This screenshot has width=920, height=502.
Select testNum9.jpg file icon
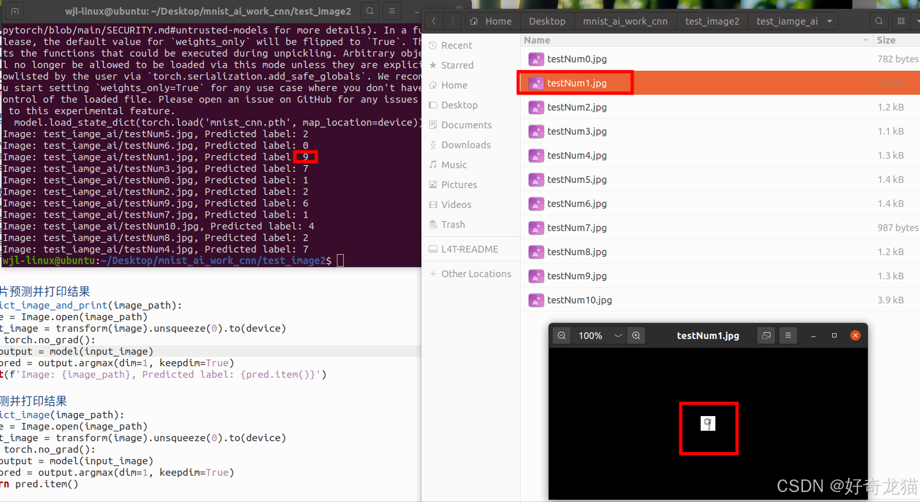pos(536,276)
